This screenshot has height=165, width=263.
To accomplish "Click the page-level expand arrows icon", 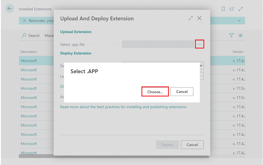I will pyautogui.click(x=240, y=9).
